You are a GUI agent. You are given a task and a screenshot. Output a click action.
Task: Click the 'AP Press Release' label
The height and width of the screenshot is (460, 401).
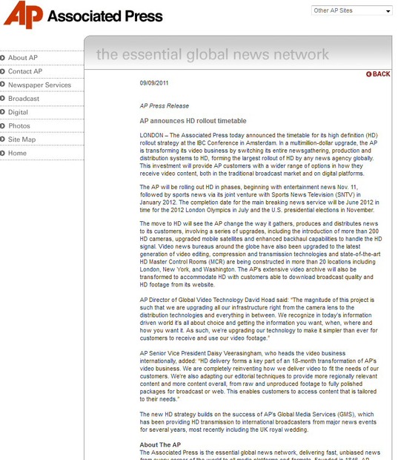point(164,106)
